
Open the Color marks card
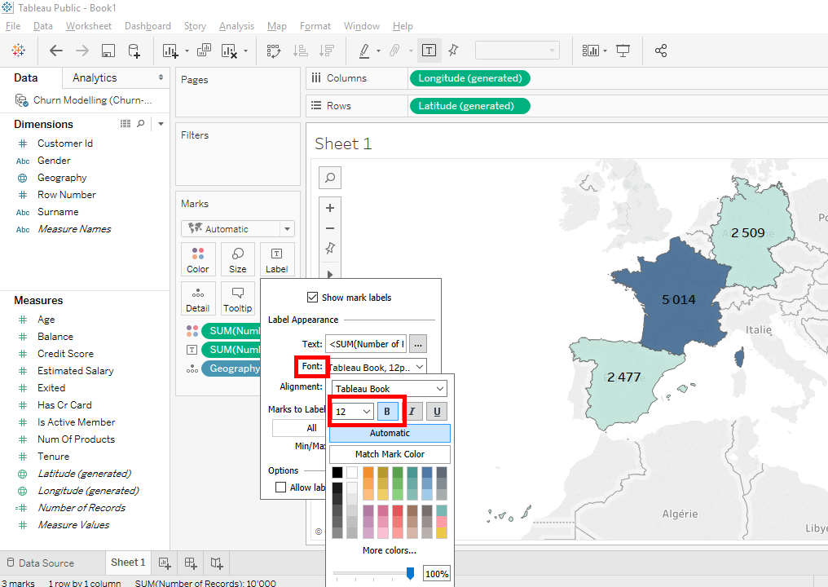click(x=198, y=259)
